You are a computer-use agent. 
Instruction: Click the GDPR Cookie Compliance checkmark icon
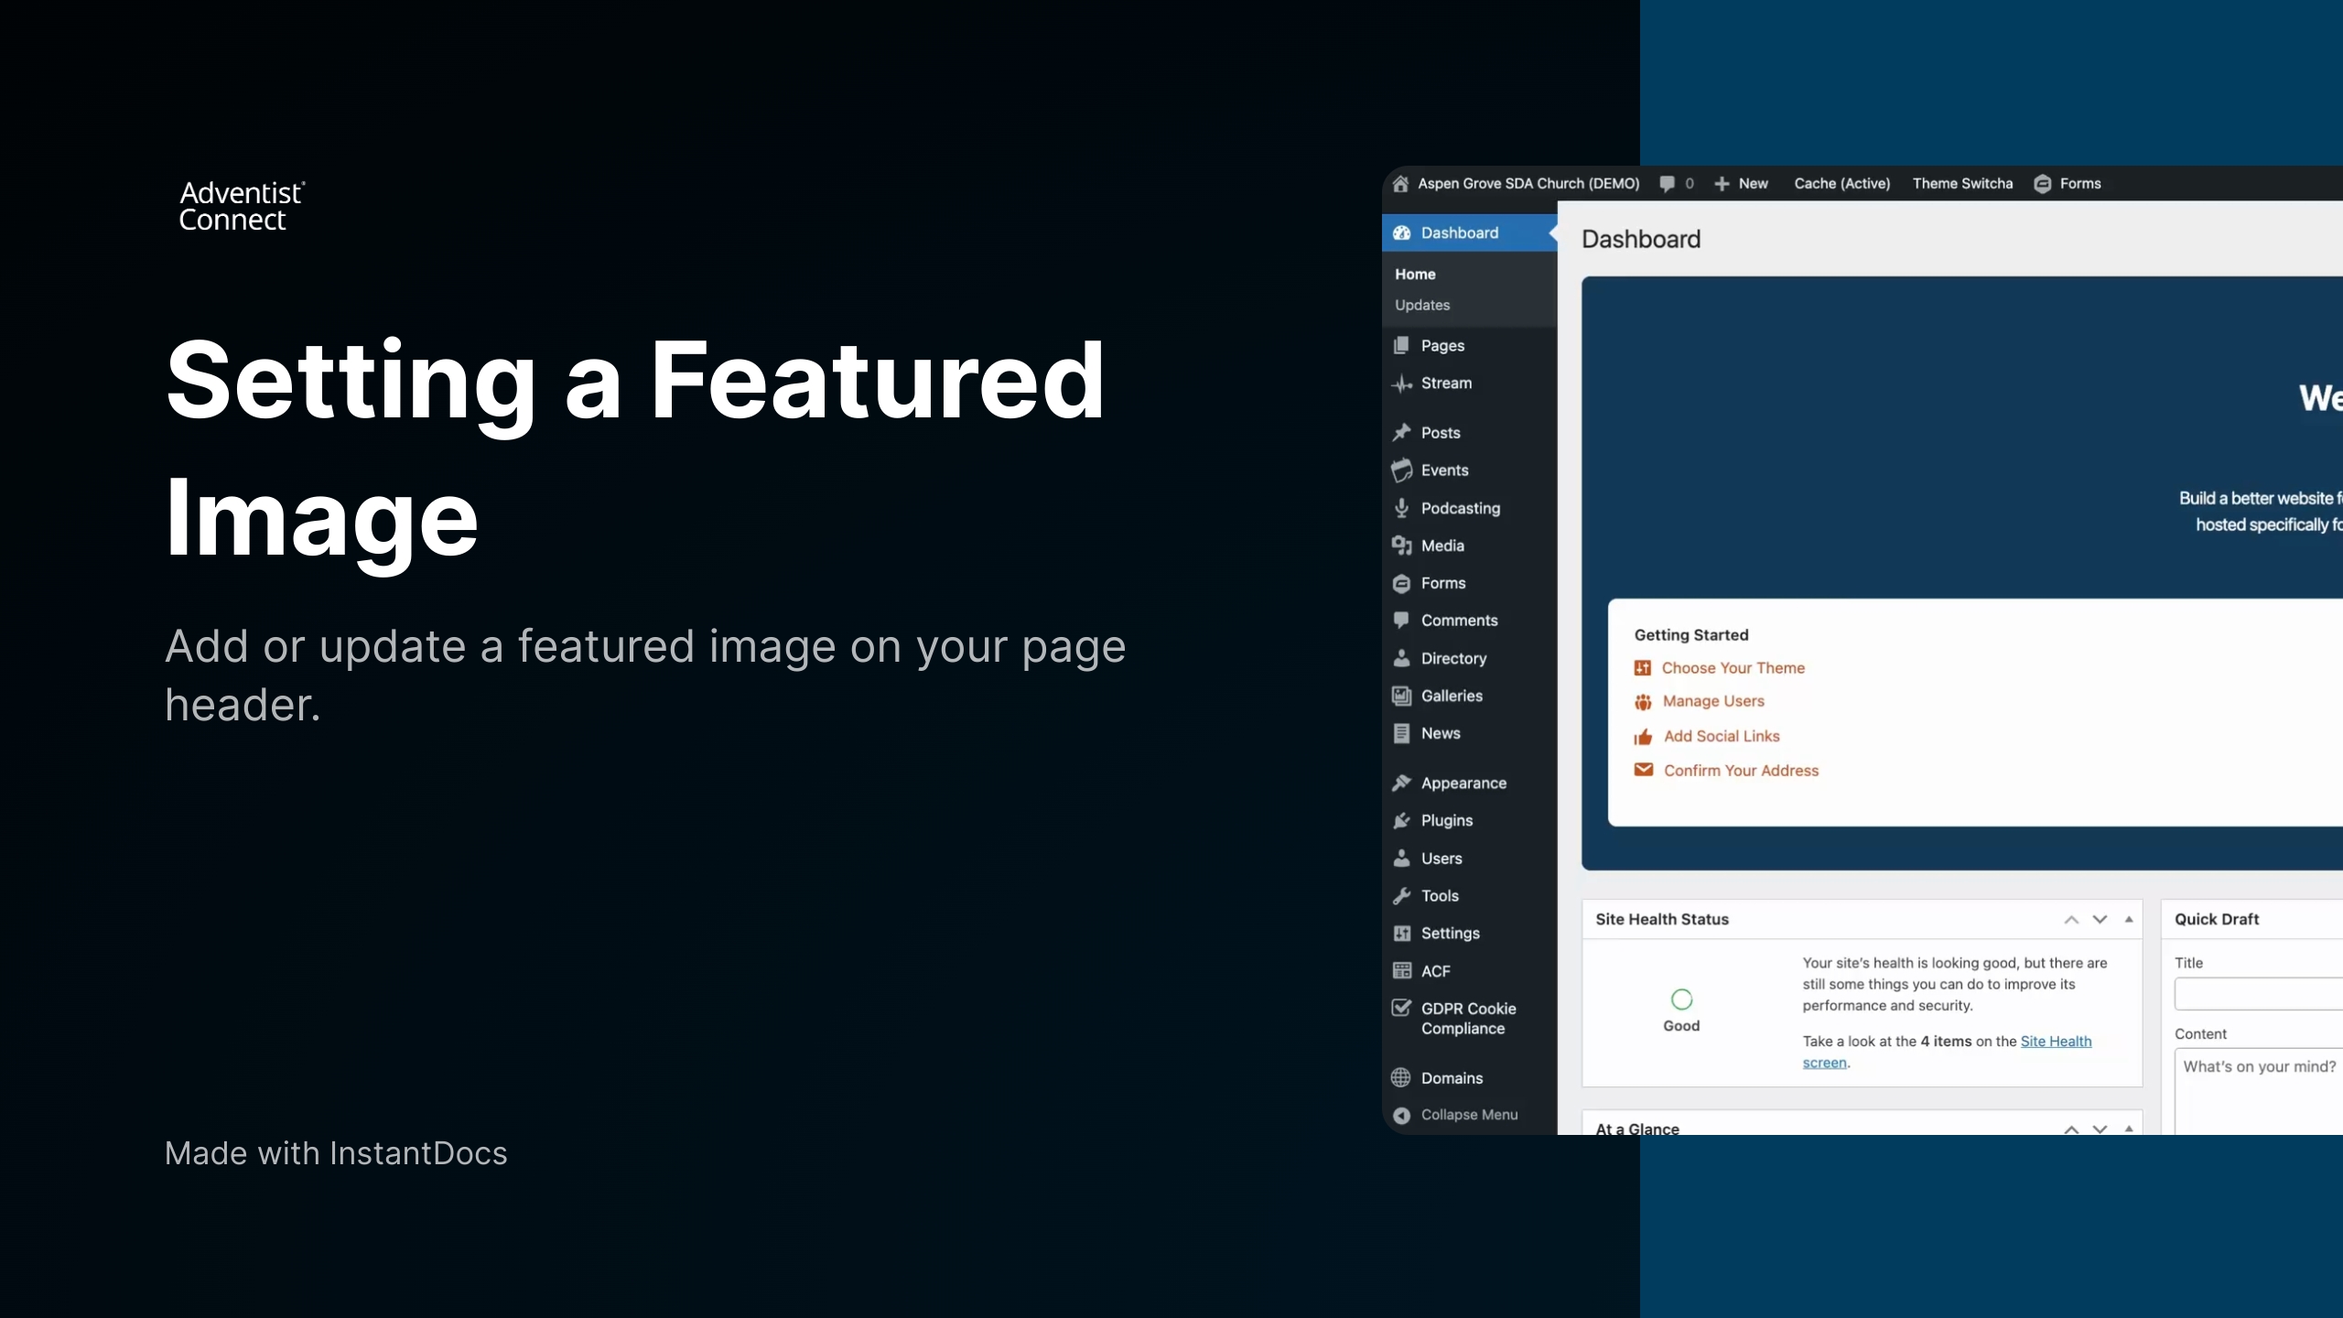[x=1401, y=1008]
